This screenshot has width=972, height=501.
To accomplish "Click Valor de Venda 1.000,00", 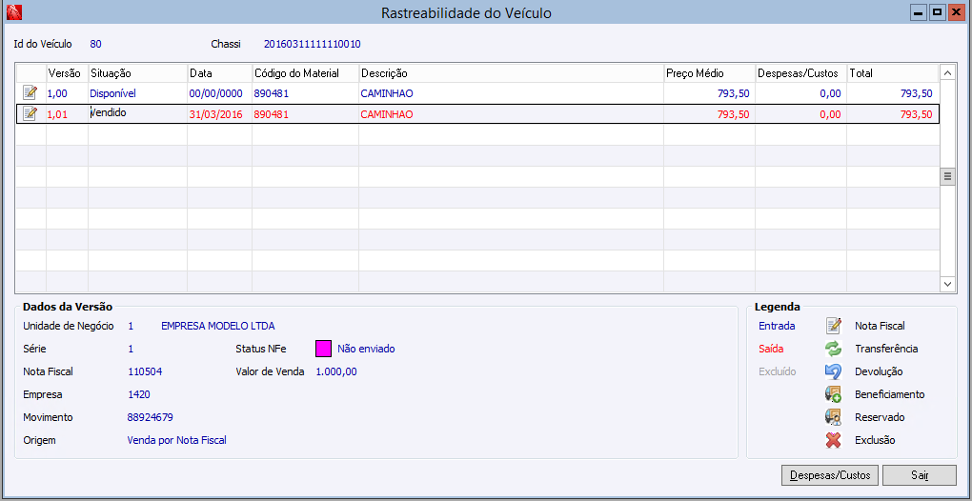I will [336, 371].
